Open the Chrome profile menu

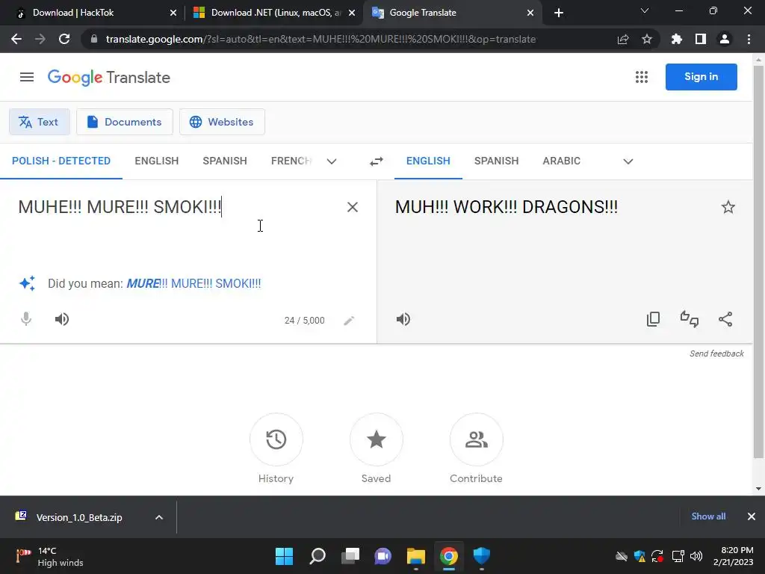(x=725, y=39)
